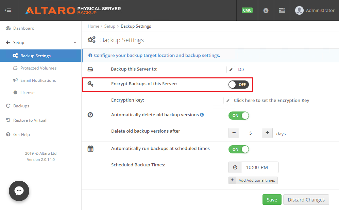
Task: Show info tooltip for auto delete versions
Action: click(202, 115)
